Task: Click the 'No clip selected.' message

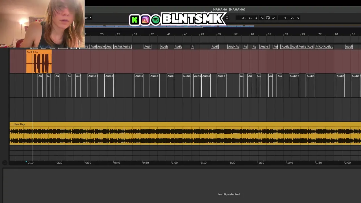Action: coord(229,194)
